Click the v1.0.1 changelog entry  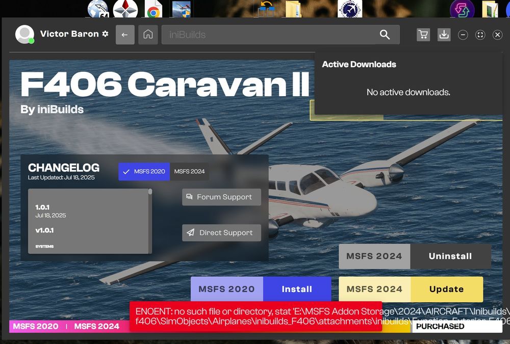tap(44, 231)
